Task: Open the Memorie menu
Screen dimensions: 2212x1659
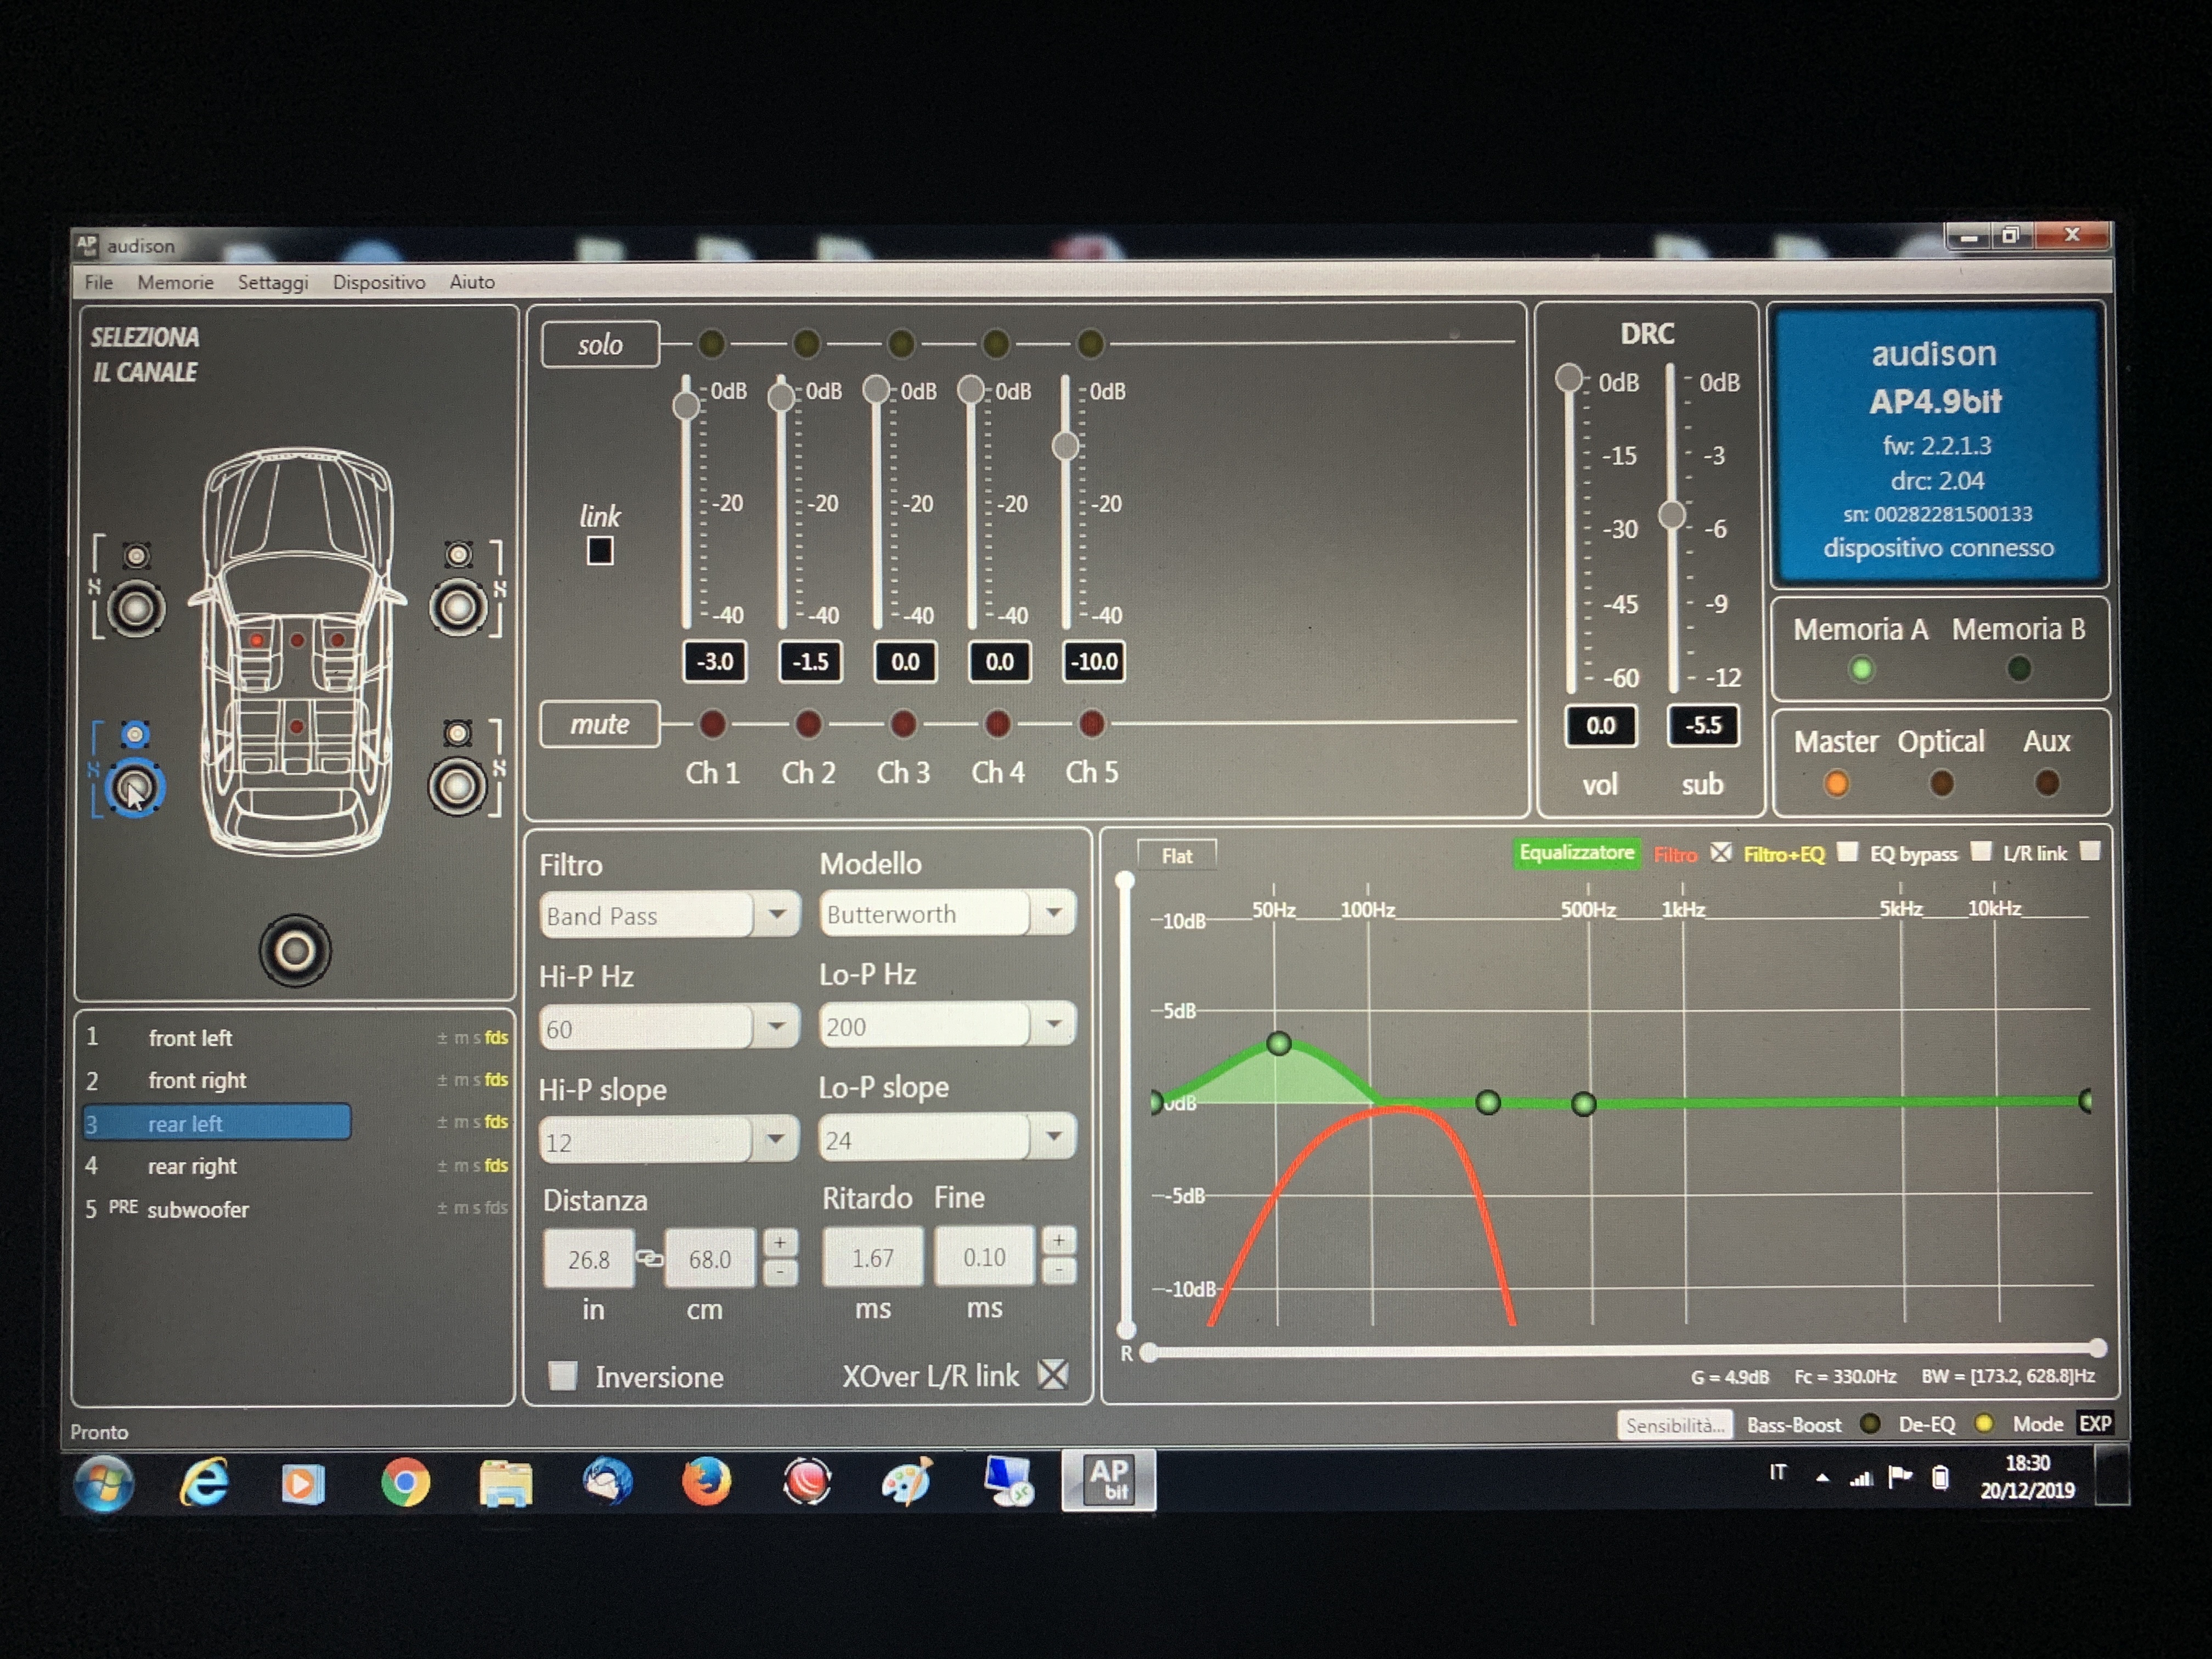Action: coord(176,282)
